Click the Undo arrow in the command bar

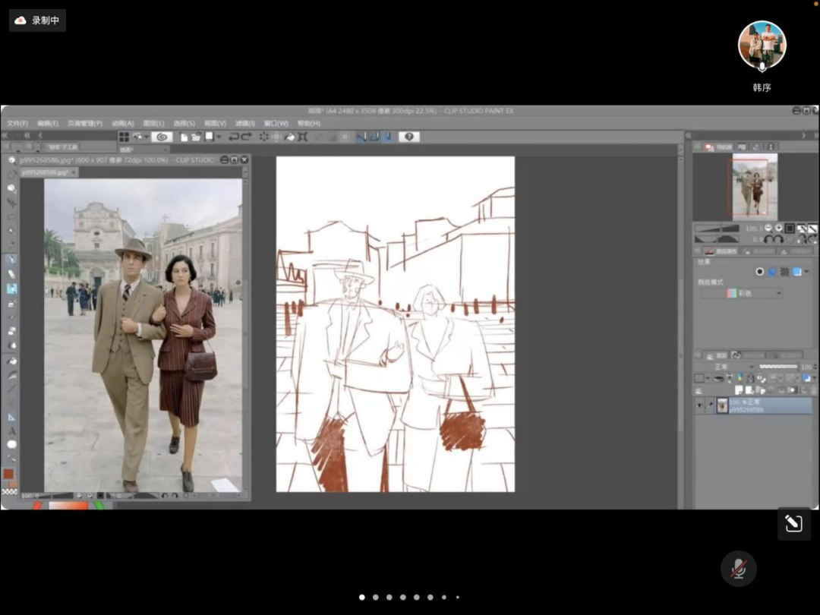pyautogui.click(x=234, y=137)
